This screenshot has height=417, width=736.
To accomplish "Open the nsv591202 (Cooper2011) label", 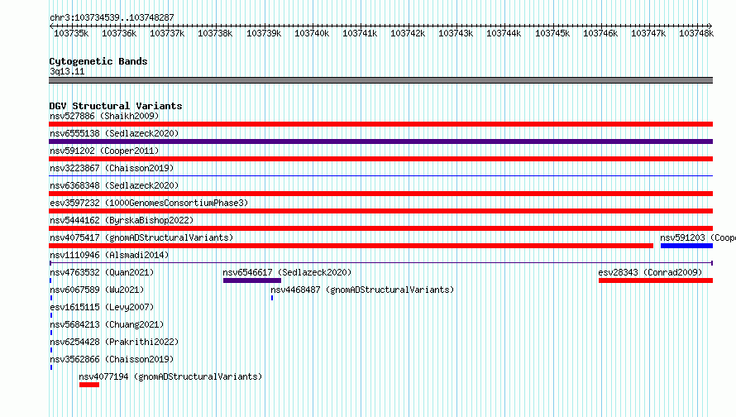I will (104, 151).
